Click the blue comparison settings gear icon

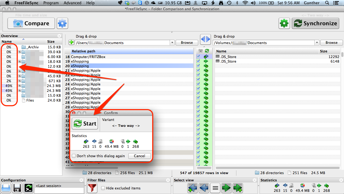(x=62, y=23)
